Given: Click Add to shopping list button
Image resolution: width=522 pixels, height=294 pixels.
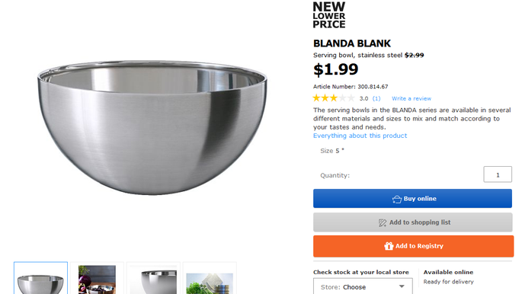Looking at the screenshot, I should (412, 222).
